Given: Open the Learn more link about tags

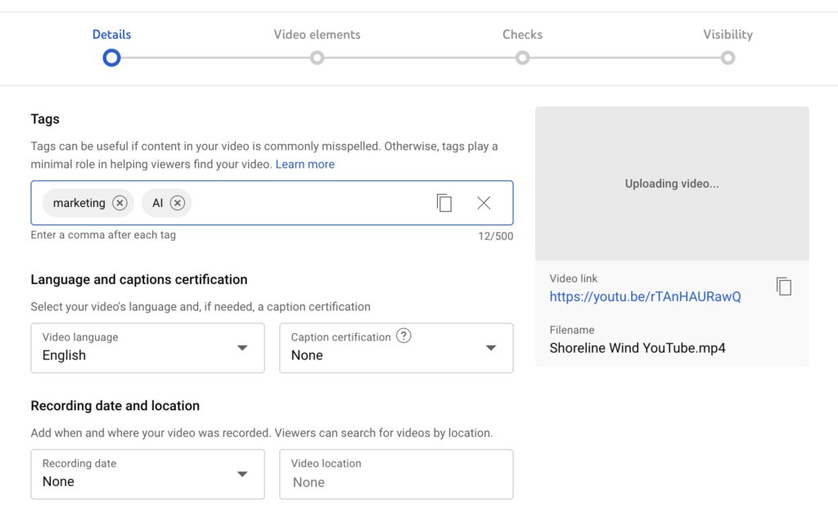Looking at the screenshot, I should click(x=305, y=164).
